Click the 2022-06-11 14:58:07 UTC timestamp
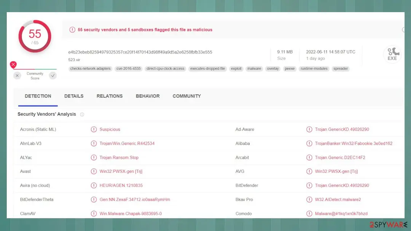Screen dimensions: 411x231 coord(331,52)
